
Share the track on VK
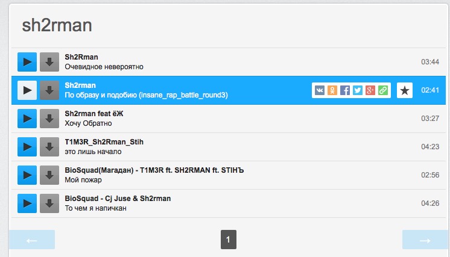320,90
